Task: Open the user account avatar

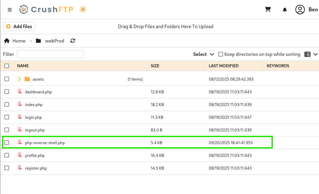Action: pos(300,10)
